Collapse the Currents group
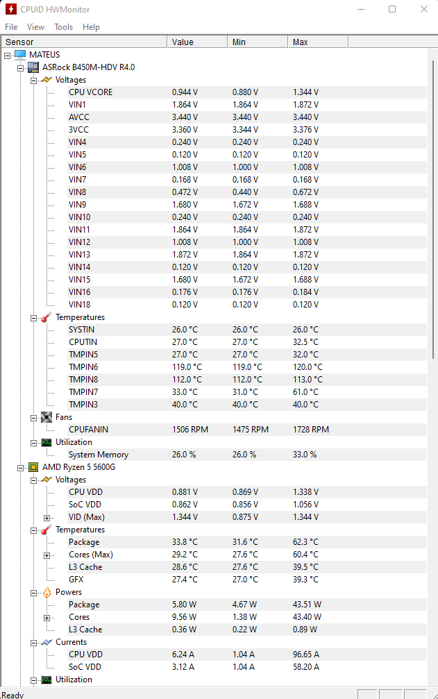This screenshot has width=438, height=699. click(33, 643)
